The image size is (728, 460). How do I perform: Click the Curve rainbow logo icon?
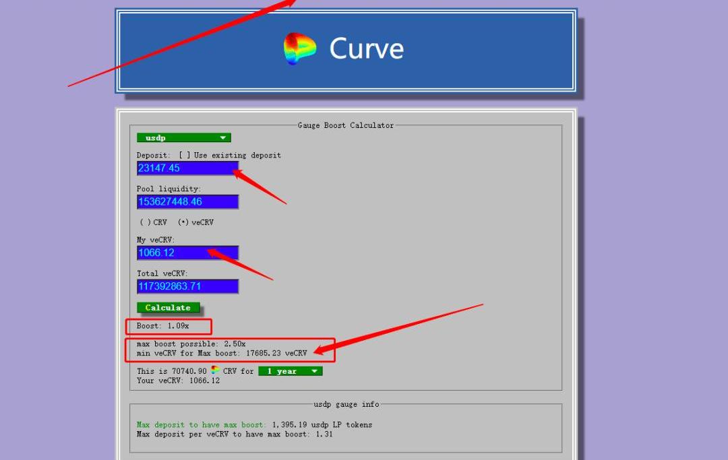point(300,48)
